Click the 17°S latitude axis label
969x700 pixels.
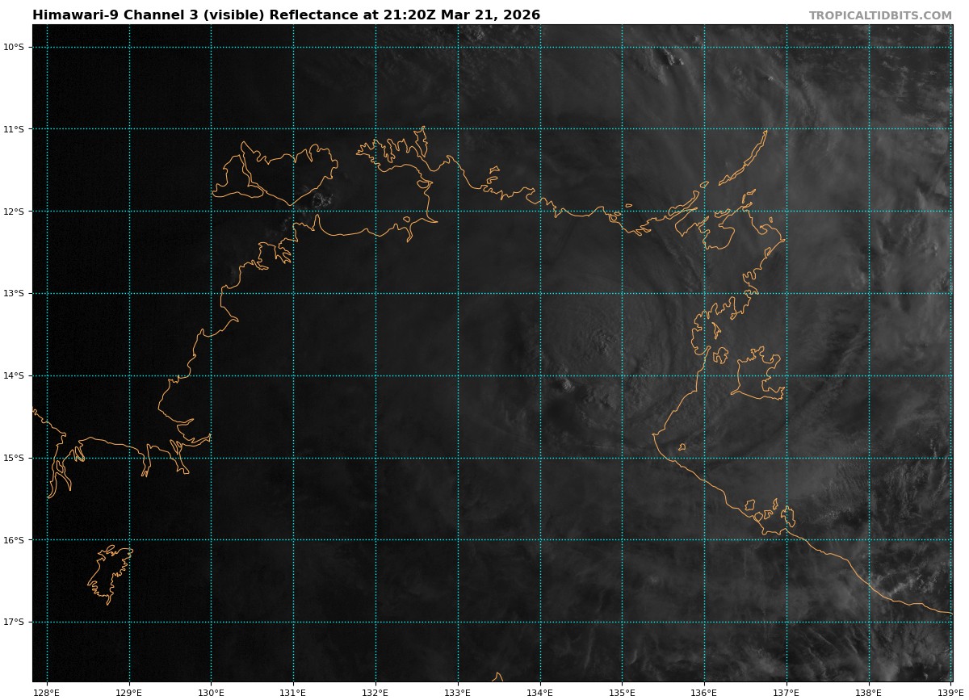14,622
